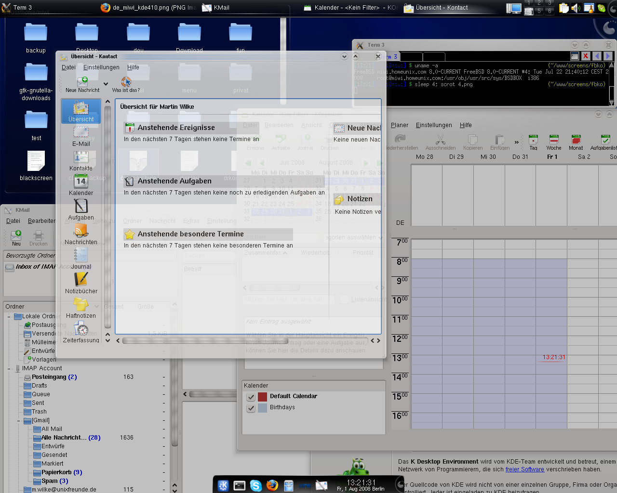Open Hilfe menu in the calendar window
617x493 pixels.
point(466,125)
